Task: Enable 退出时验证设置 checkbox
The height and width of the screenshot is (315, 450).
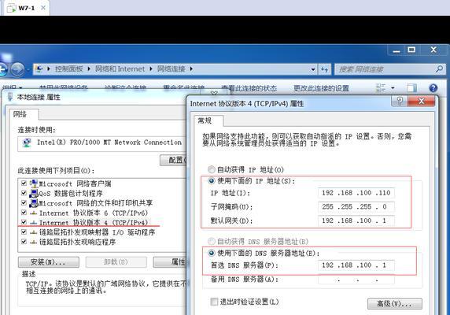Action: pos(214,302)
